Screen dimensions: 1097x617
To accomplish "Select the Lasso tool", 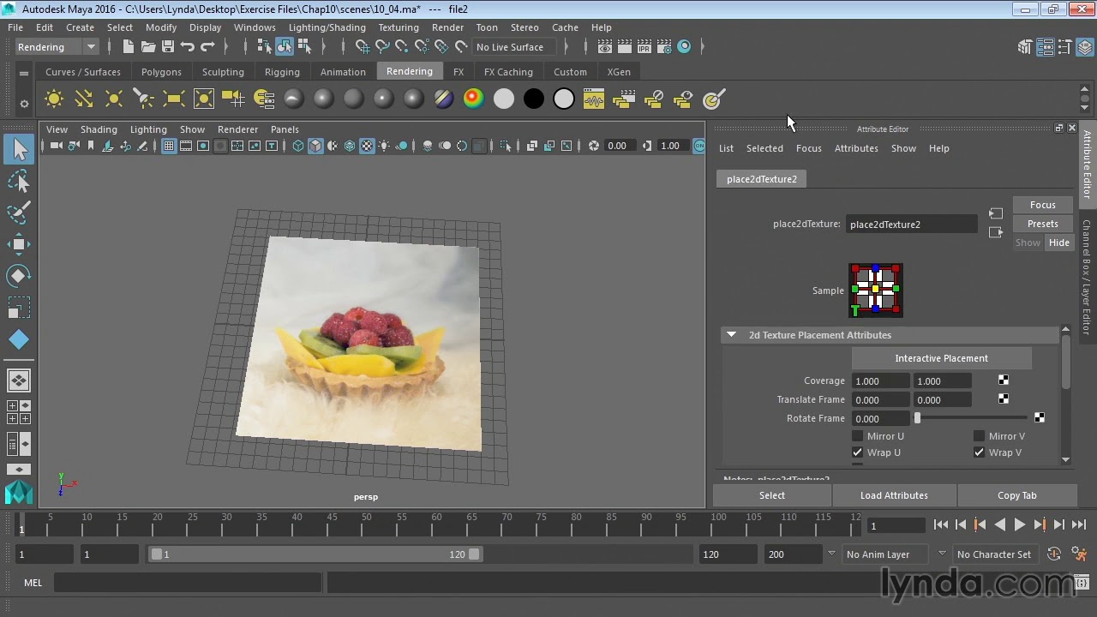I will coord(19,181).
